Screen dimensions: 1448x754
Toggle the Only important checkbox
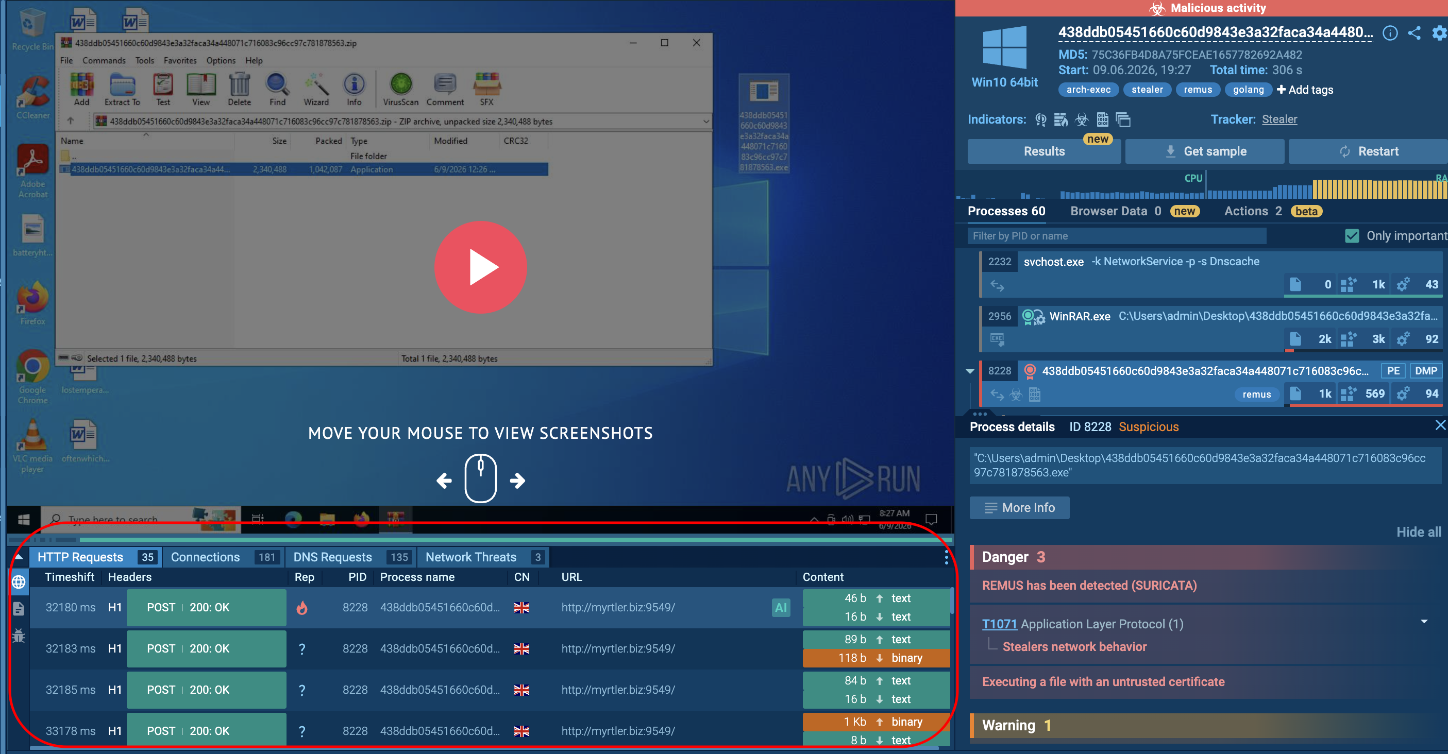click(1352, 236)
